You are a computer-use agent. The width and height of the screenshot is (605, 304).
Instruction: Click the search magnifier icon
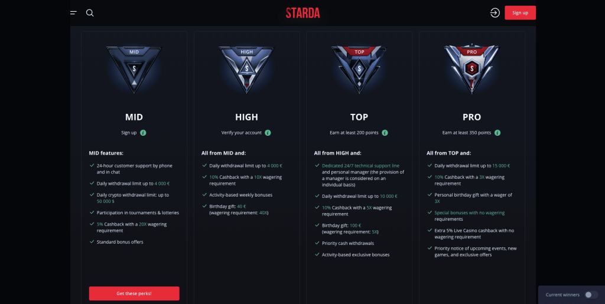(x=90, y=12)
